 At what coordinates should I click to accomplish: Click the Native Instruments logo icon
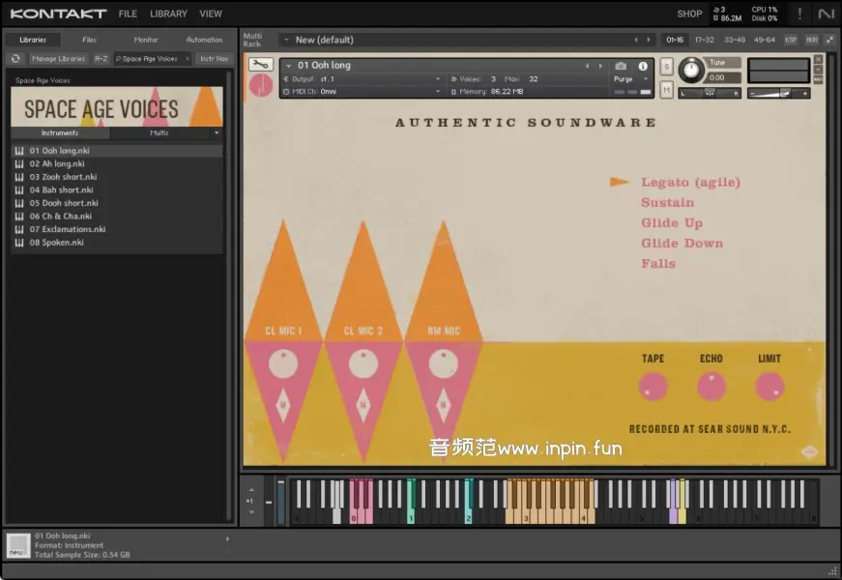point(825,14)
